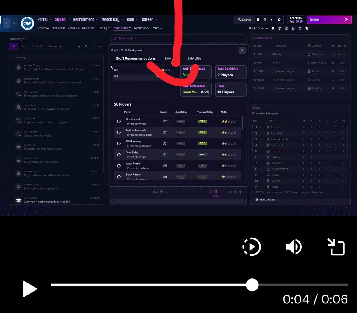Select Tyler Silsby's radio button
Screen dimensions: 357x313
pyautogui.click(x=119, y=154)
